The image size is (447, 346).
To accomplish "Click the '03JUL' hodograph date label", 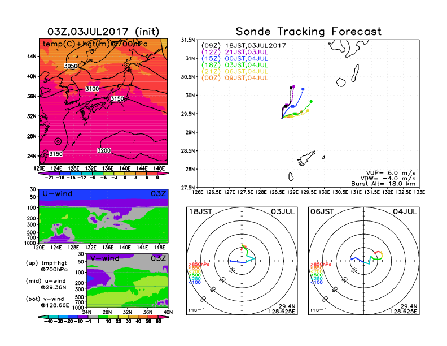I will tap(283, 211).
